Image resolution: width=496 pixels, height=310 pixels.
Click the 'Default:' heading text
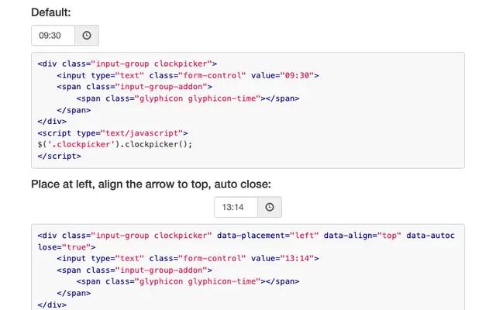point(51,12)
